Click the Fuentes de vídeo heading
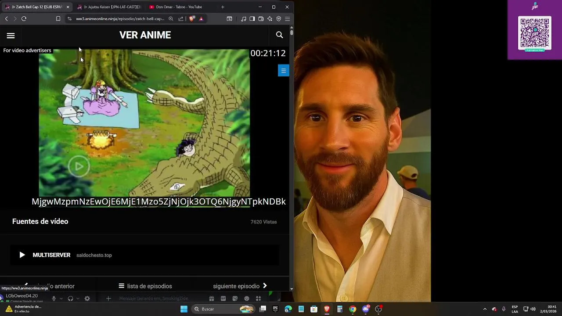562x316 pixels. [40, 222]
